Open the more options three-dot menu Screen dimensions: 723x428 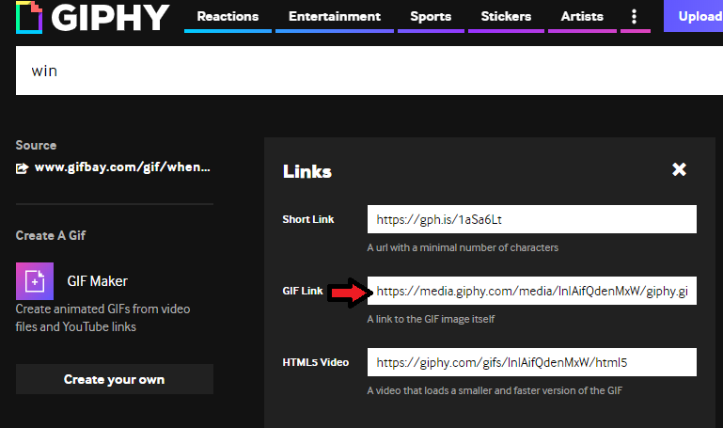634,17
